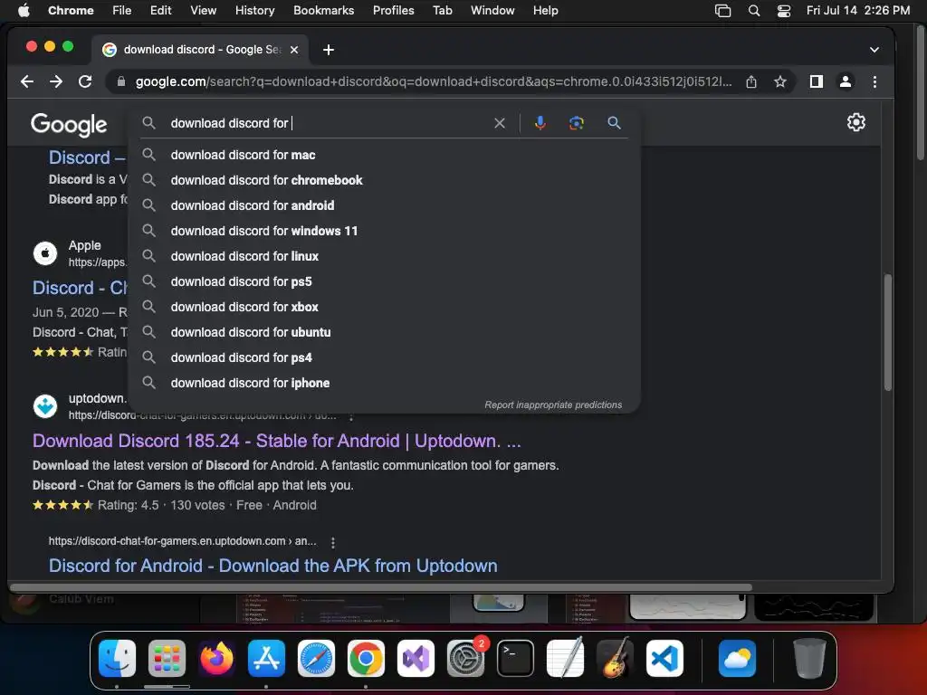Screen dimensions: 927x695
Task: Select suggestion download discord for android
Action: click(x=384, y=205)
